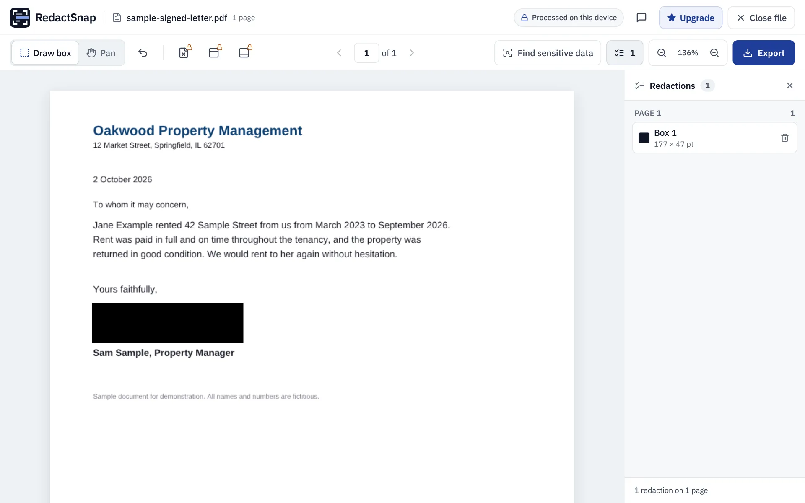This screenshot has height=503, width=805.
Task: Close the Redactions panel
Action: (790, 86)
